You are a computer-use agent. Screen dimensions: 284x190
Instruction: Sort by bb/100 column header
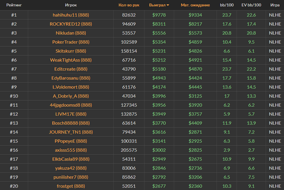tap(227, 5)
